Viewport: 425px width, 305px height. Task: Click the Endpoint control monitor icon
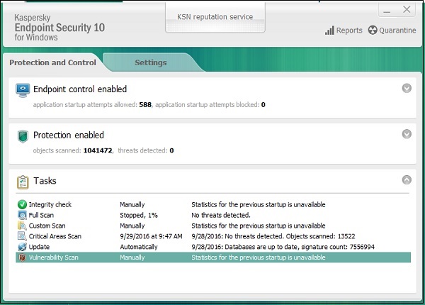pos(23,90)
